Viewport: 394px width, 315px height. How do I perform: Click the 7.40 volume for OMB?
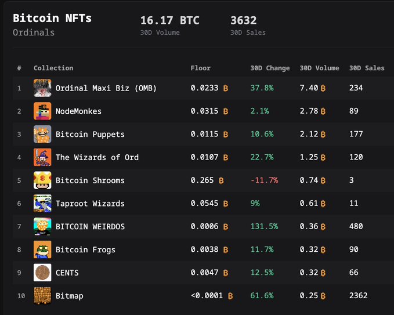click(309, 88)
